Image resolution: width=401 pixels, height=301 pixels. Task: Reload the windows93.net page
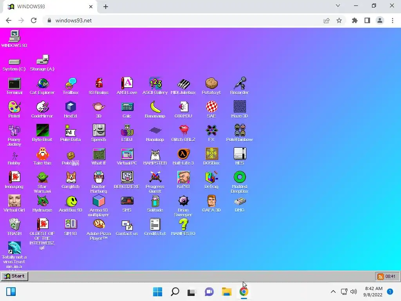point(34,20)
